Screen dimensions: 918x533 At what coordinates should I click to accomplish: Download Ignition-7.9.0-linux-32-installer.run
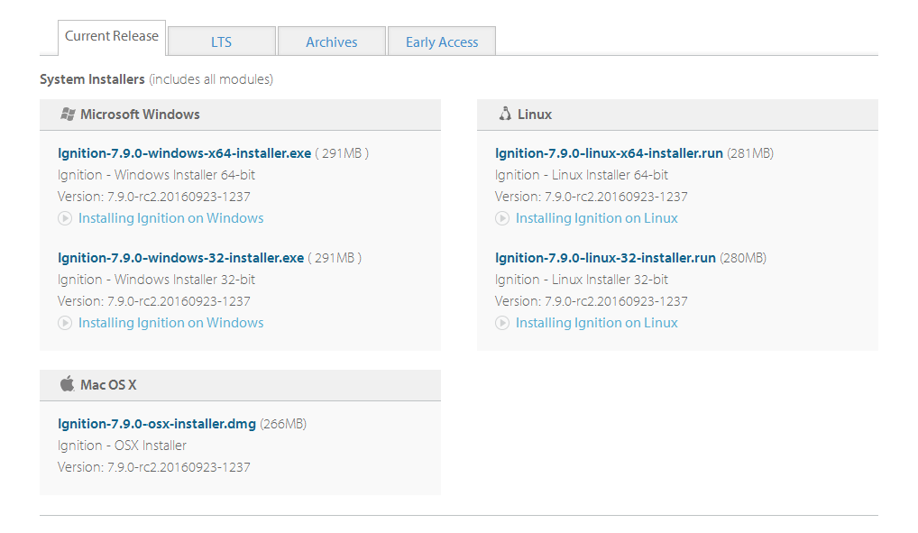coord(605,258)
